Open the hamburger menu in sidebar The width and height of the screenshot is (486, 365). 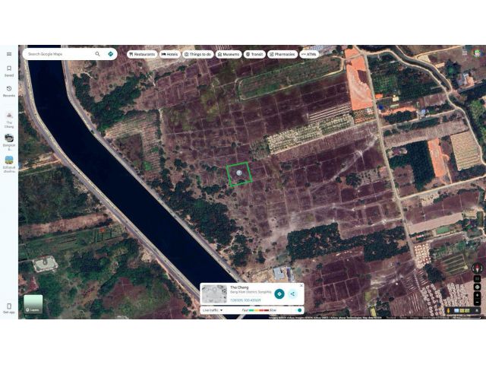[9, 54]
